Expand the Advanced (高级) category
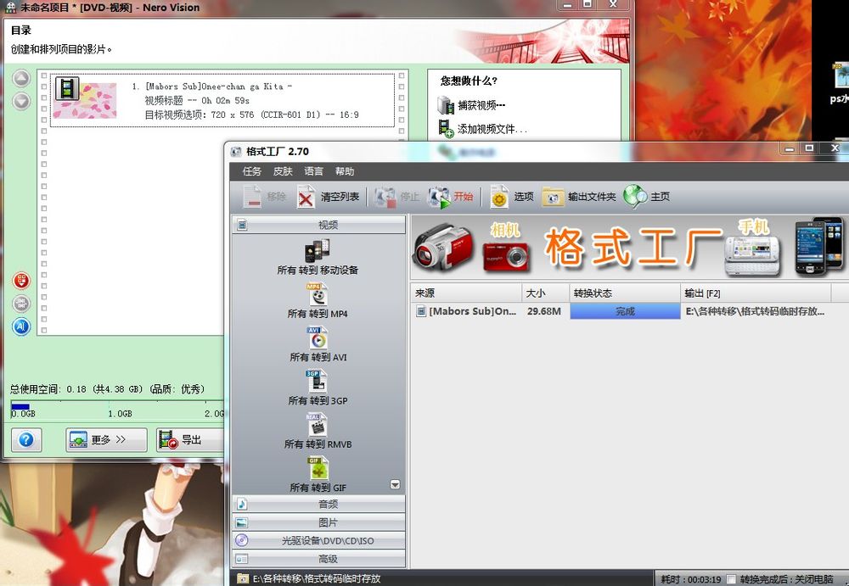 tap(318, 559)
